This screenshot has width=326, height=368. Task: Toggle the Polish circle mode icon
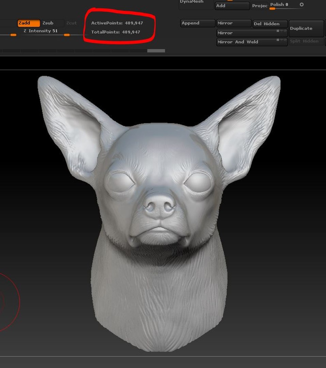pyautogui.click(x=301, y=4)
